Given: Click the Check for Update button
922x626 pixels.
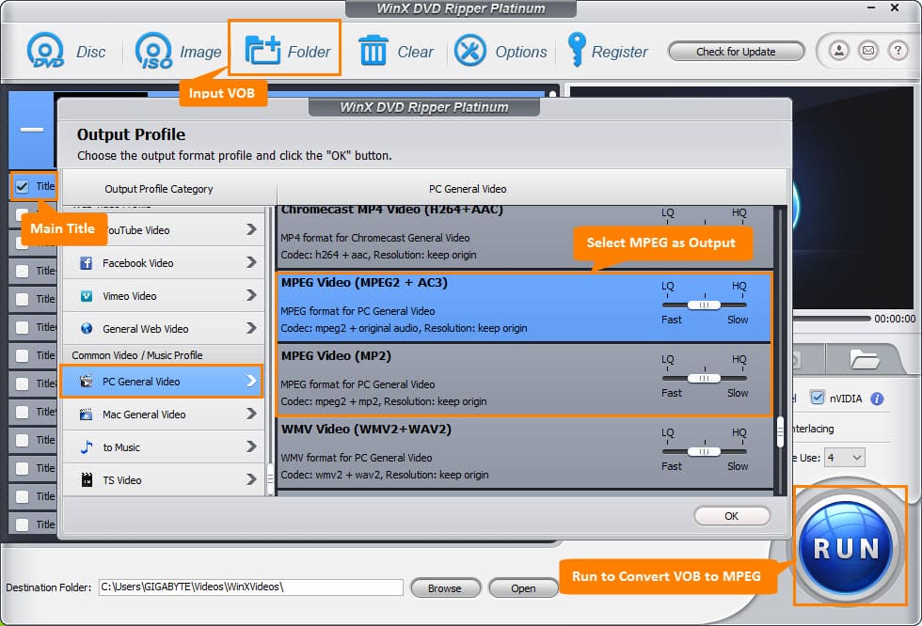Looking at the screenshot, I should click(736, 52).
